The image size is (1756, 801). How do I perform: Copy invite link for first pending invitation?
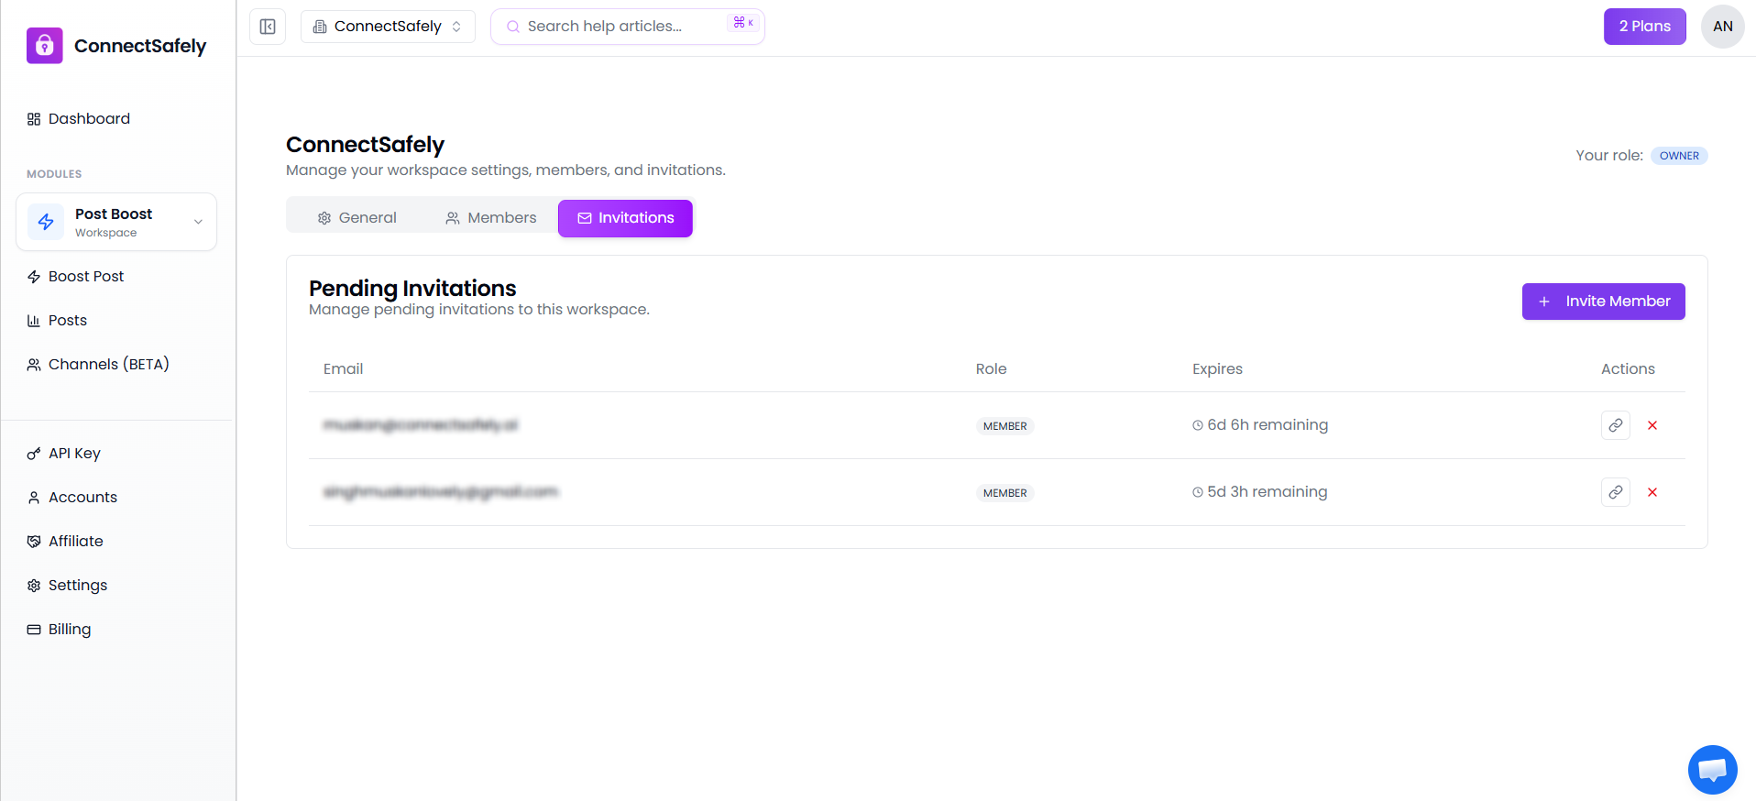[x=1615, y=425]
